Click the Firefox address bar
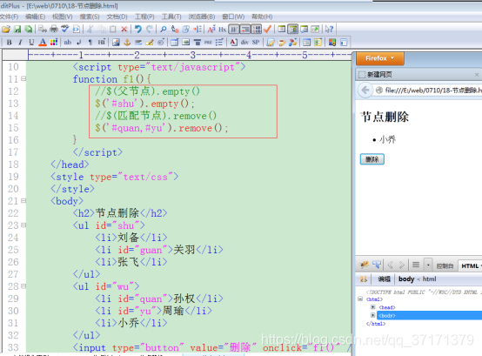The image size is (482, 356). pyautogui.click(x=428, y=90)
